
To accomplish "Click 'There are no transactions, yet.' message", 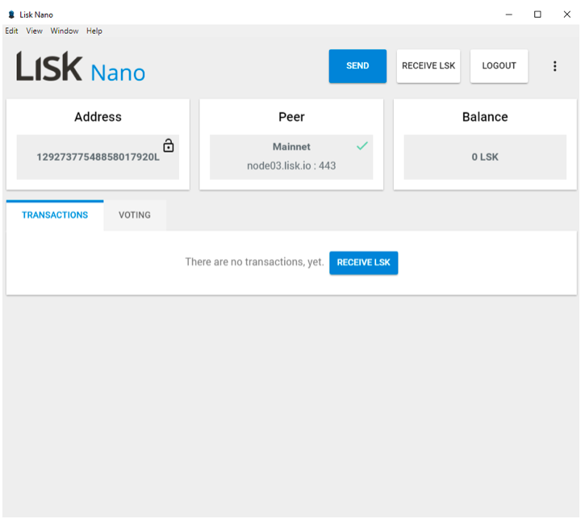I will click(254, 262).
